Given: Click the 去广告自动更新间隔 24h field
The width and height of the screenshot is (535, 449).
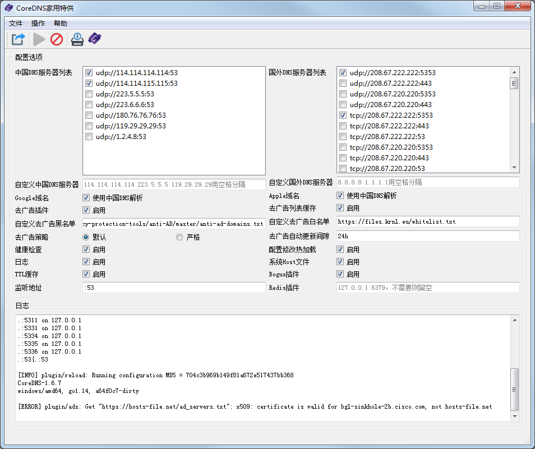Looking at the screenshot, I should coord(428,236).
